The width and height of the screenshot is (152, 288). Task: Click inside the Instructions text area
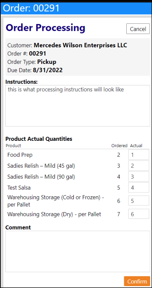pos(78,106)
